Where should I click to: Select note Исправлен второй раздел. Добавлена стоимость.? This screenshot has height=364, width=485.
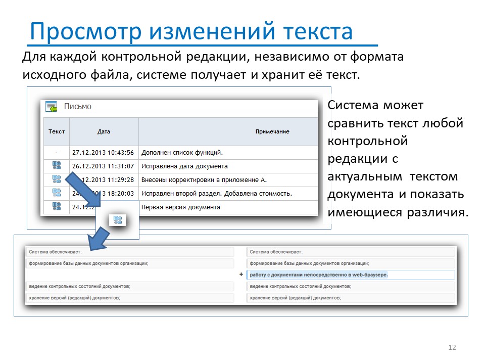click(x=217, y=194)
